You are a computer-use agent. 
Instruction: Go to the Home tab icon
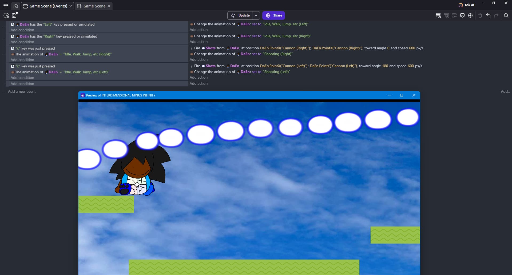[16, 6]
